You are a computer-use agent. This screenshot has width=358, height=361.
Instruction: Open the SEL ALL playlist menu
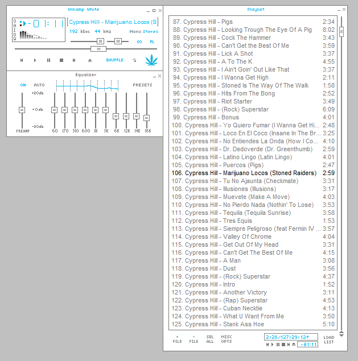[x=210, y=339]
